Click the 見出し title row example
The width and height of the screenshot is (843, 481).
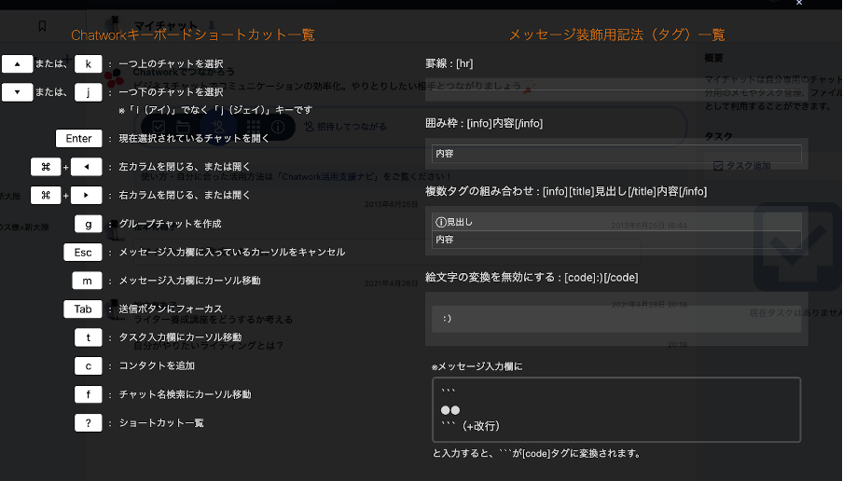616,222
